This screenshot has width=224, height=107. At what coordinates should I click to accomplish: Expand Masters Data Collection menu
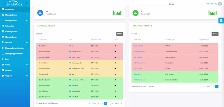point(15,48)
